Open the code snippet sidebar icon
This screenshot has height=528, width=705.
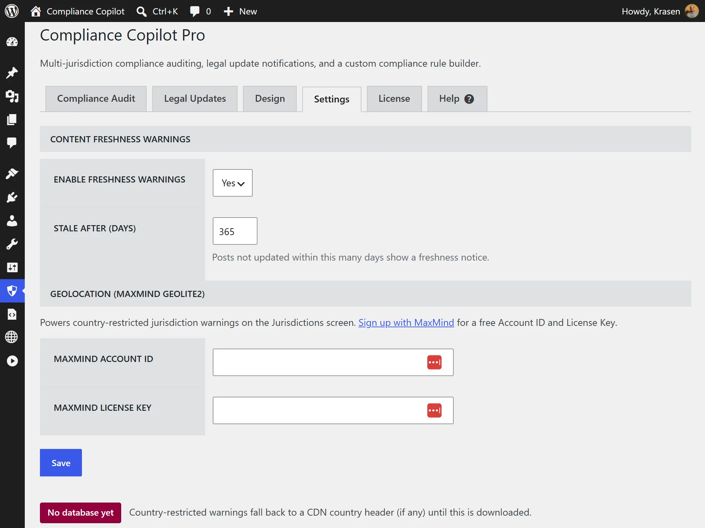tap(12, 314)
